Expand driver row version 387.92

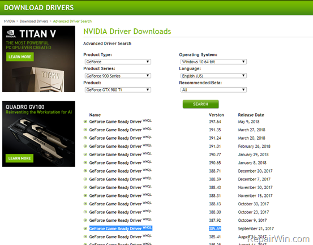pyautogui.click(x=85, y=220)
